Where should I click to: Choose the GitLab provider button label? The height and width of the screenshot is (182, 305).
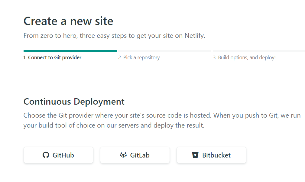tap(140, 155)
